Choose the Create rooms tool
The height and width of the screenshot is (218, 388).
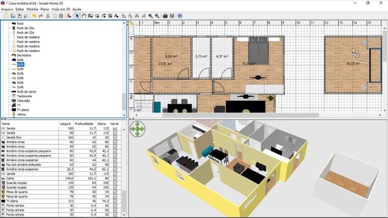[x=97, y=16]
